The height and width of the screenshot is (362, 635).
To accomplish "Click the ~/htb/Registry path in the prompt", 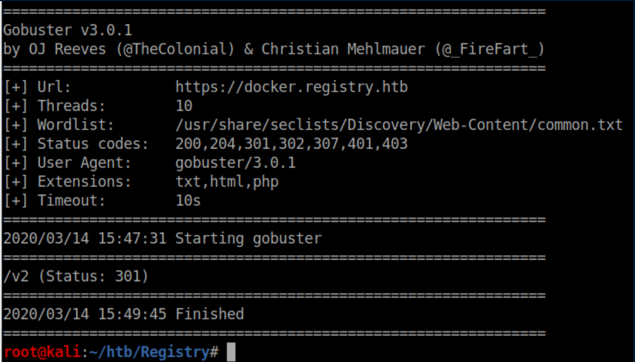I will 149,352.
